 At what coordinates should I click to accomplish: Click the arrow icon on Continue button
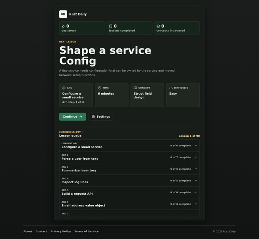(81, 117)
